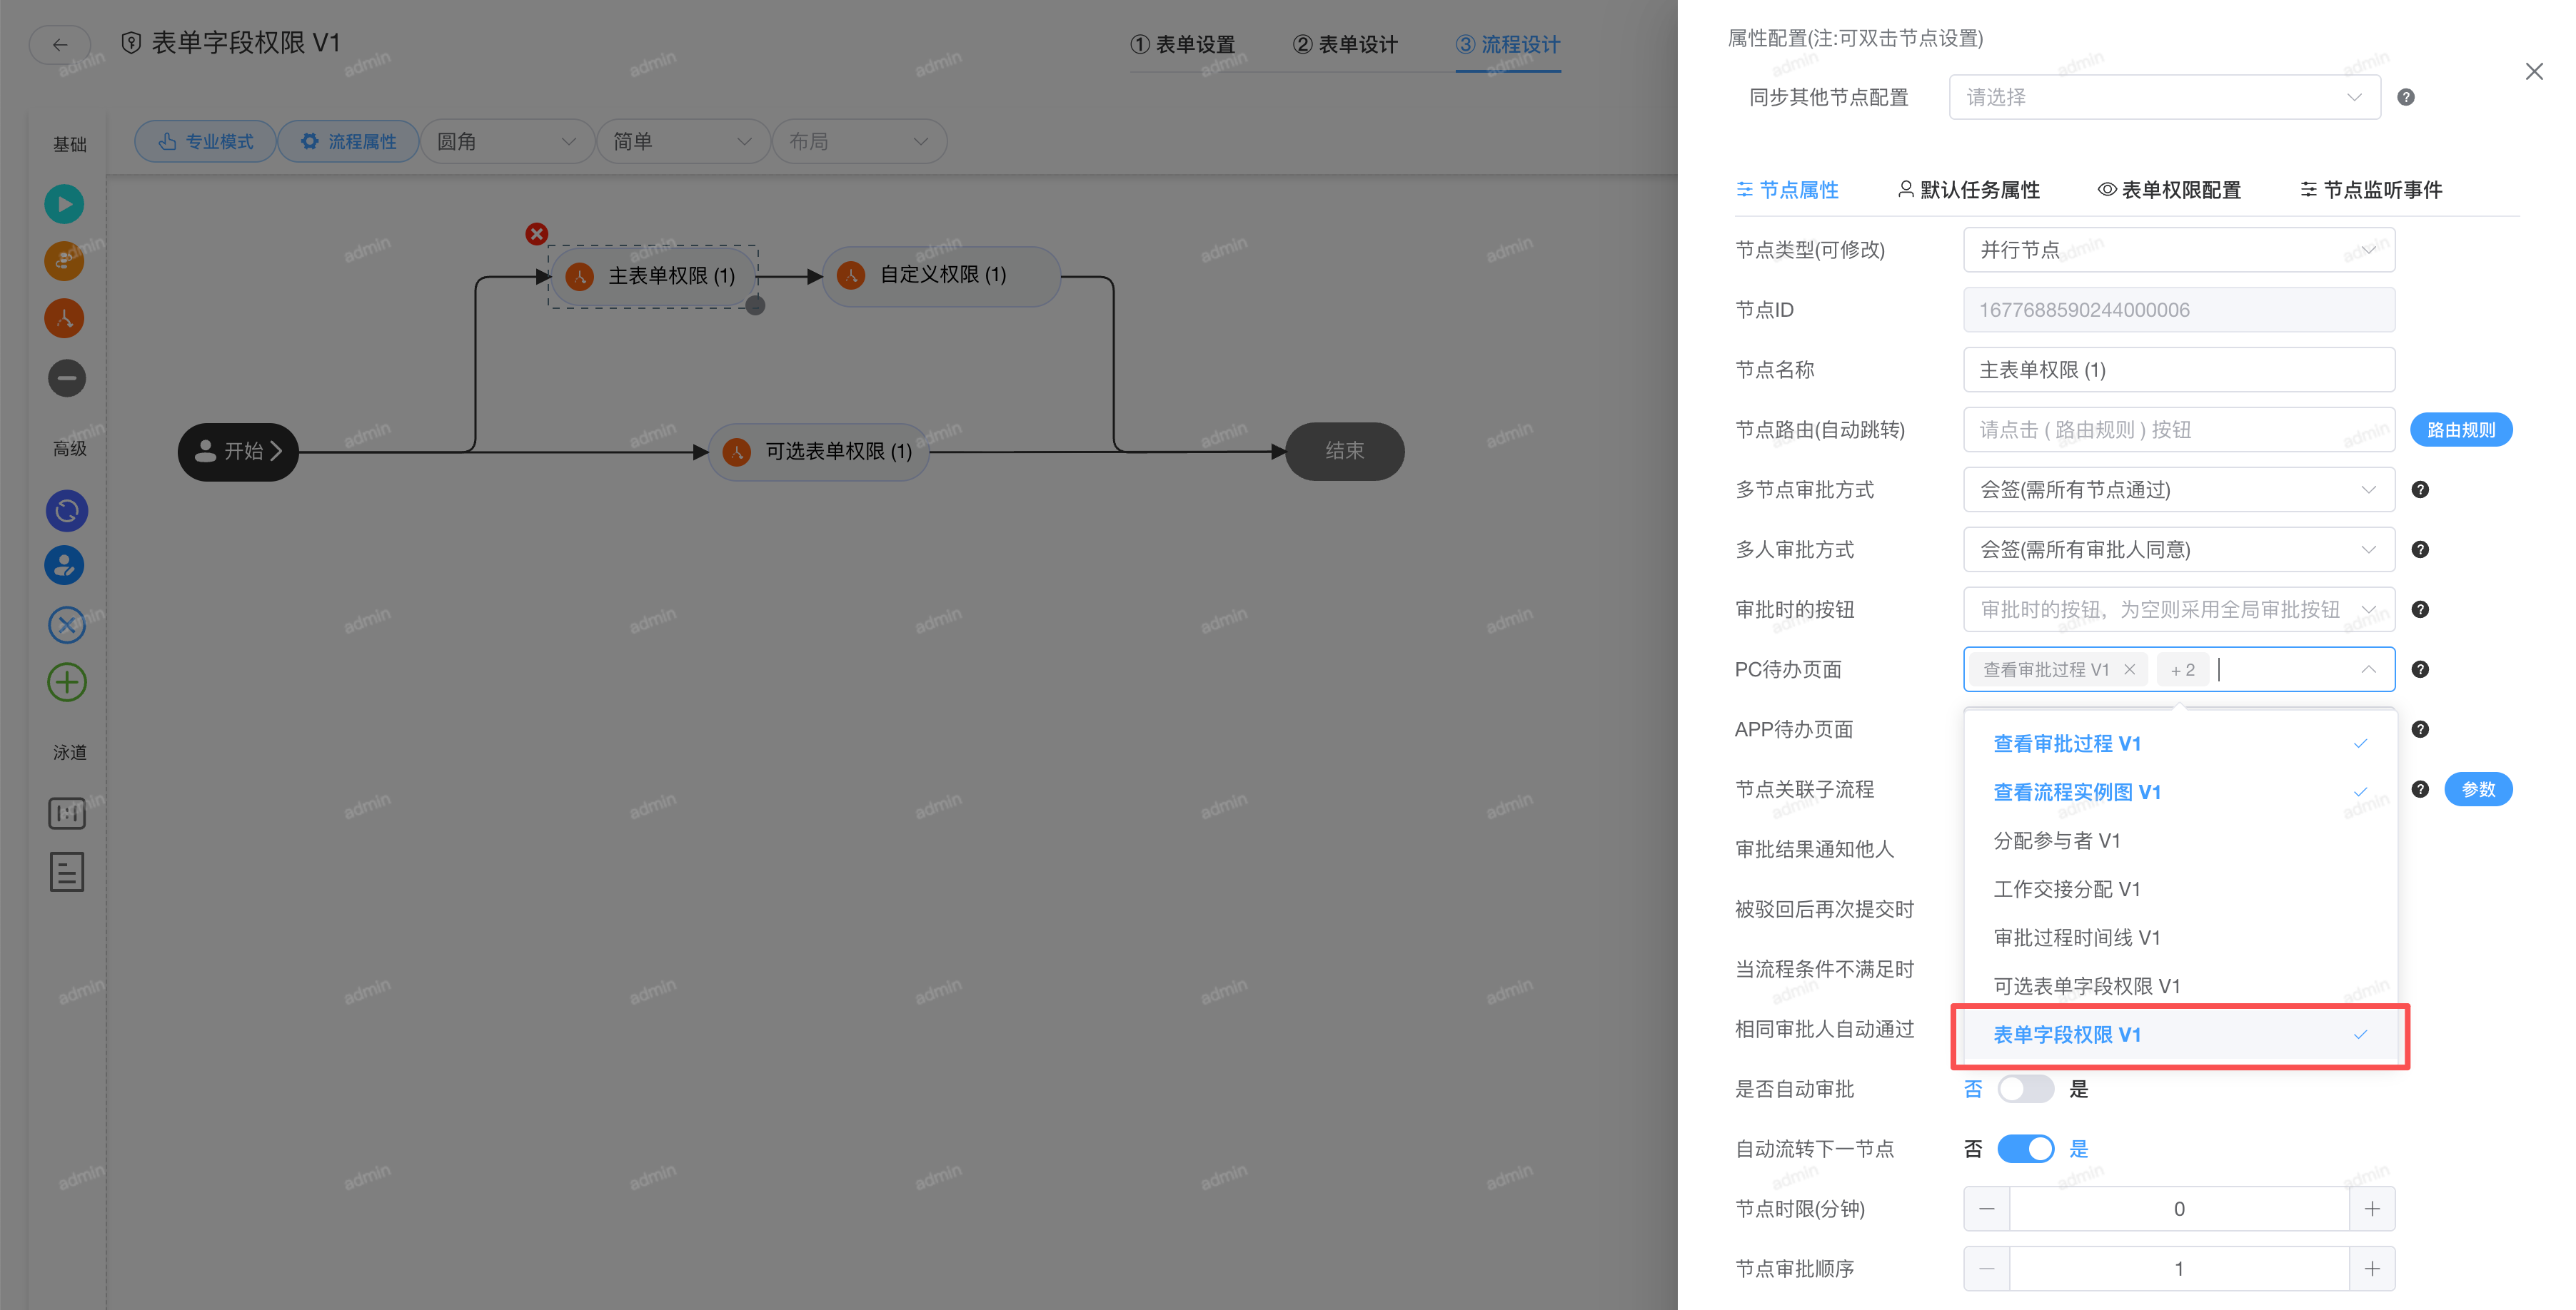Click the blue 参数 button

[x=2479, y=789]
